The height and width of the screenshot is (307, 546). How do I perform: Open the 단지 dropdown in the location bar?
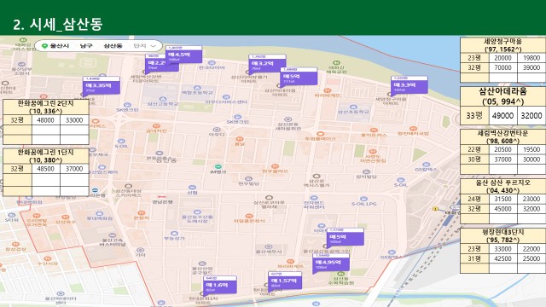coord(145,46)
